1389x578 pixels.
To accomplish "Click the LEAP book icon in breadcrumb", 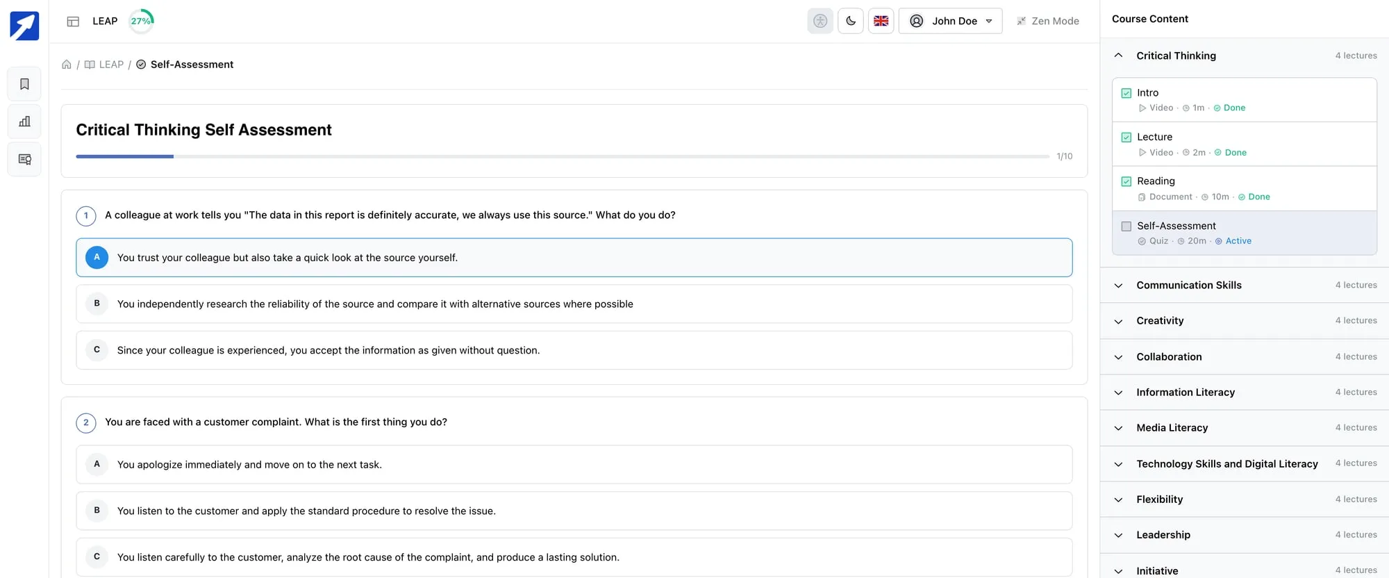I will click(90, 65).
